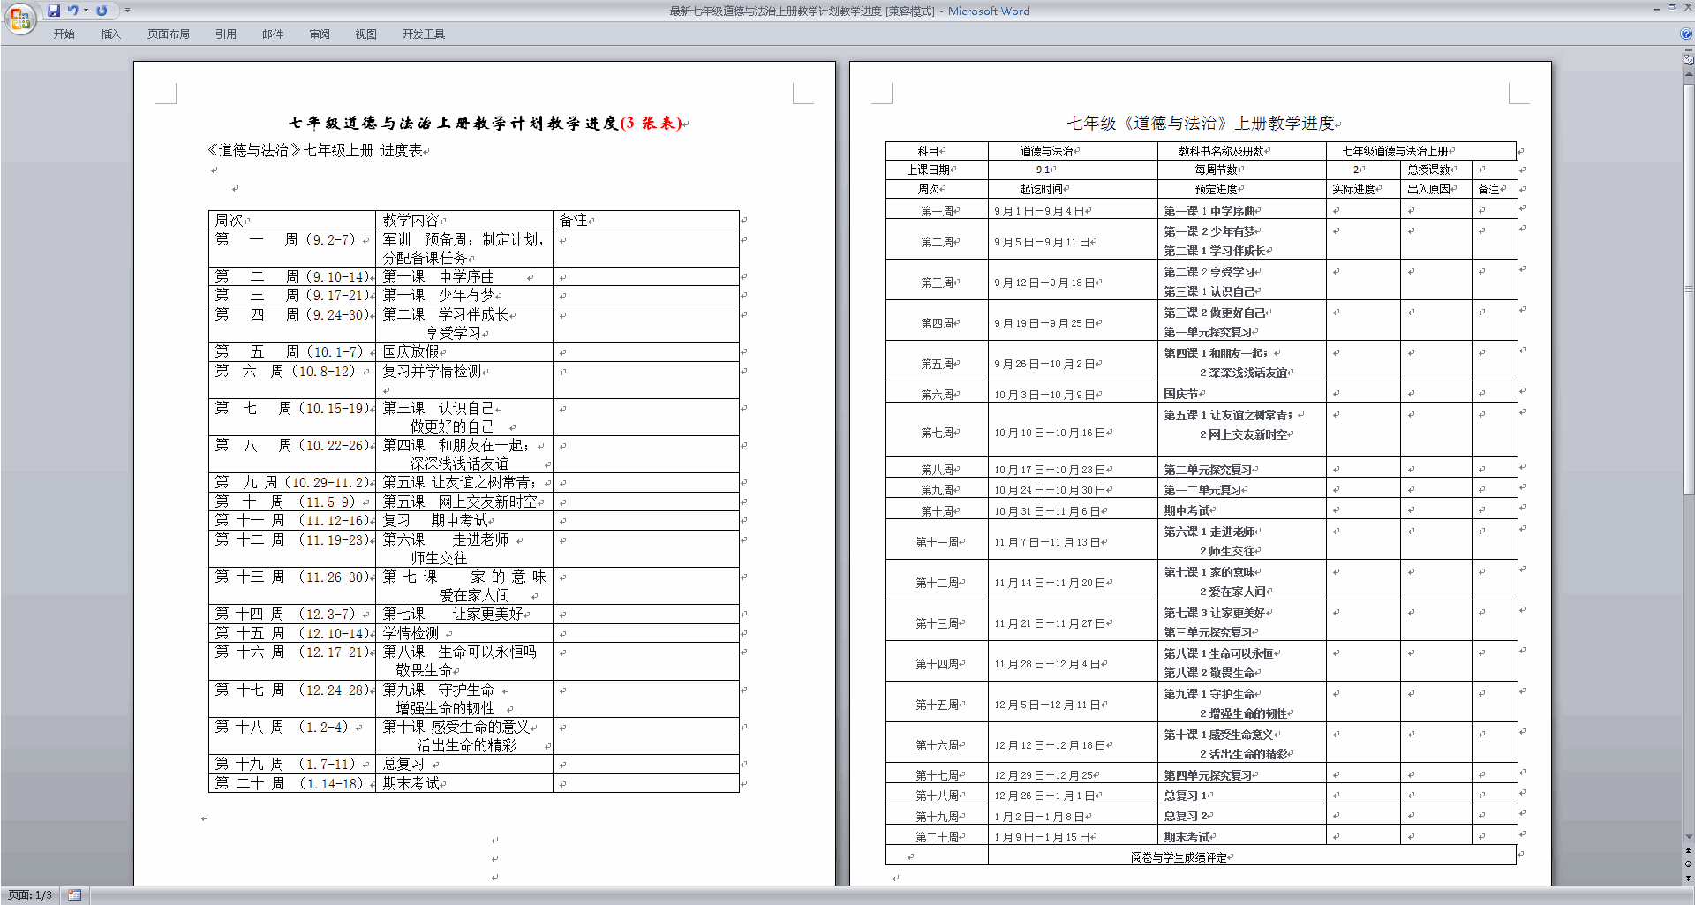Select the 引用 tab

226,34
